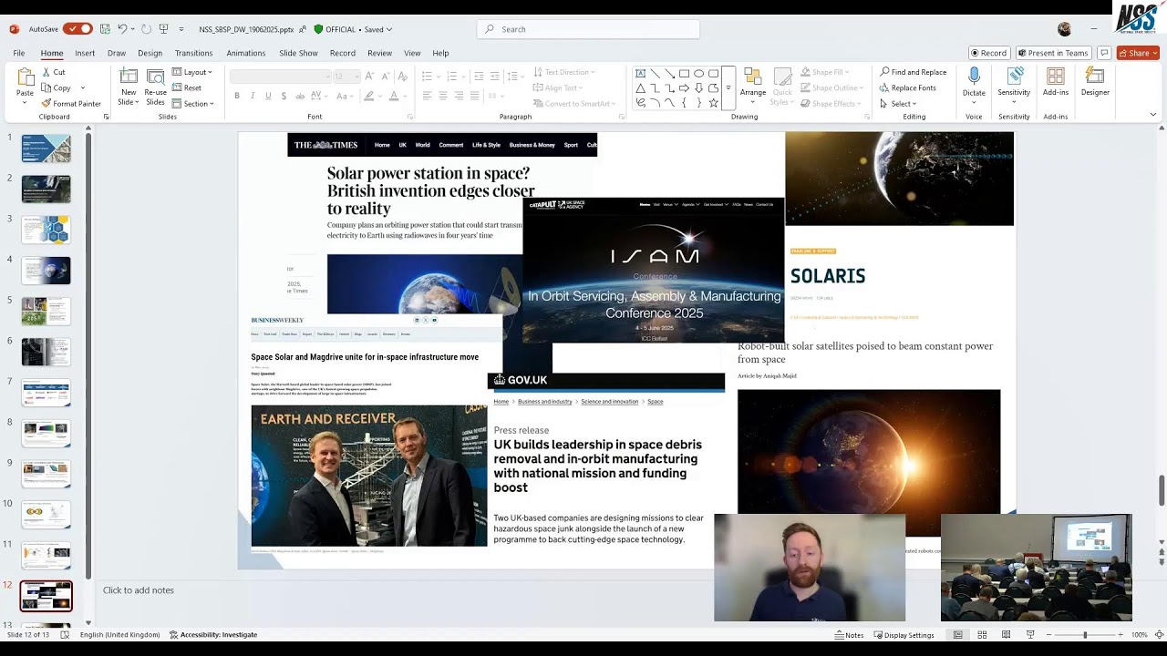Expand the Layout dropdown
The image size is (1167, 656).
(x=192, y=72)
